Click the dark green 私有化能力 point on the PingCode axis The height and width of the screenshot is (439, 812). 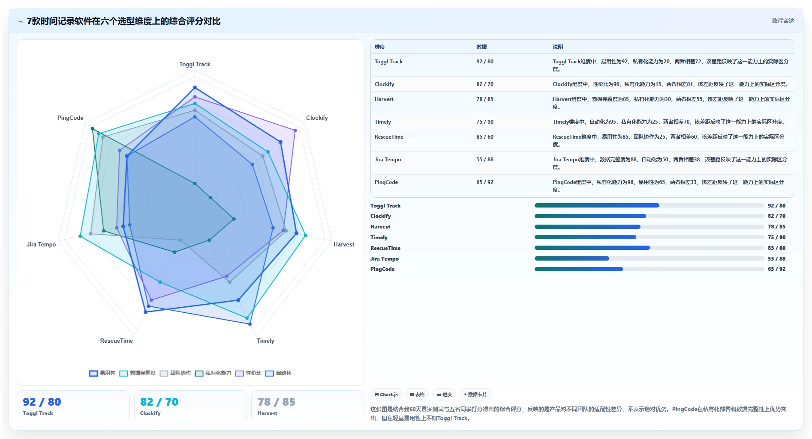(92, 129)
